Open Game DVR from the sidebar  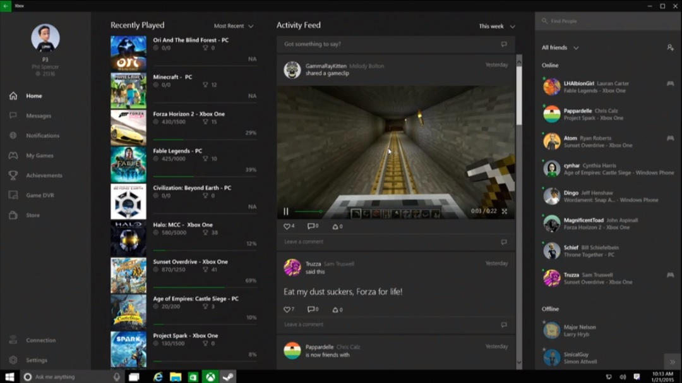40,195
